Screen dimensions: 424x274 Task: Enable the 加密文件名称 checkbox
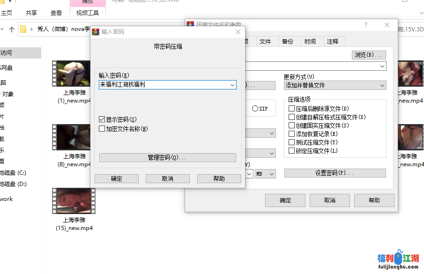pos(102,129)
